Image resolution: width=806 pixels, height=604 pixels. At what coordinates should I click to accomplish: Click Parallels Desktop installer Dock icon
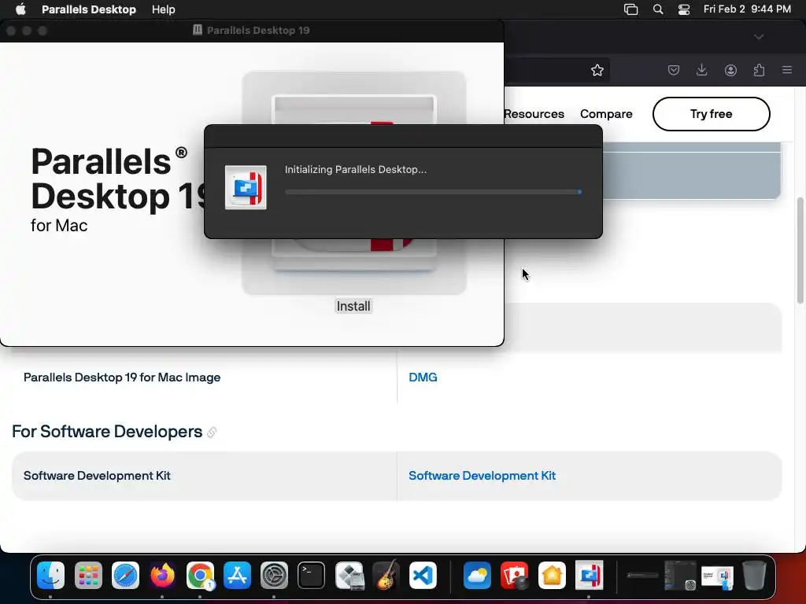(x=589, y=575)
